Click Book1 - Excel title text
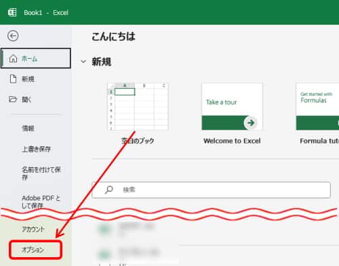 click(46, 13)
